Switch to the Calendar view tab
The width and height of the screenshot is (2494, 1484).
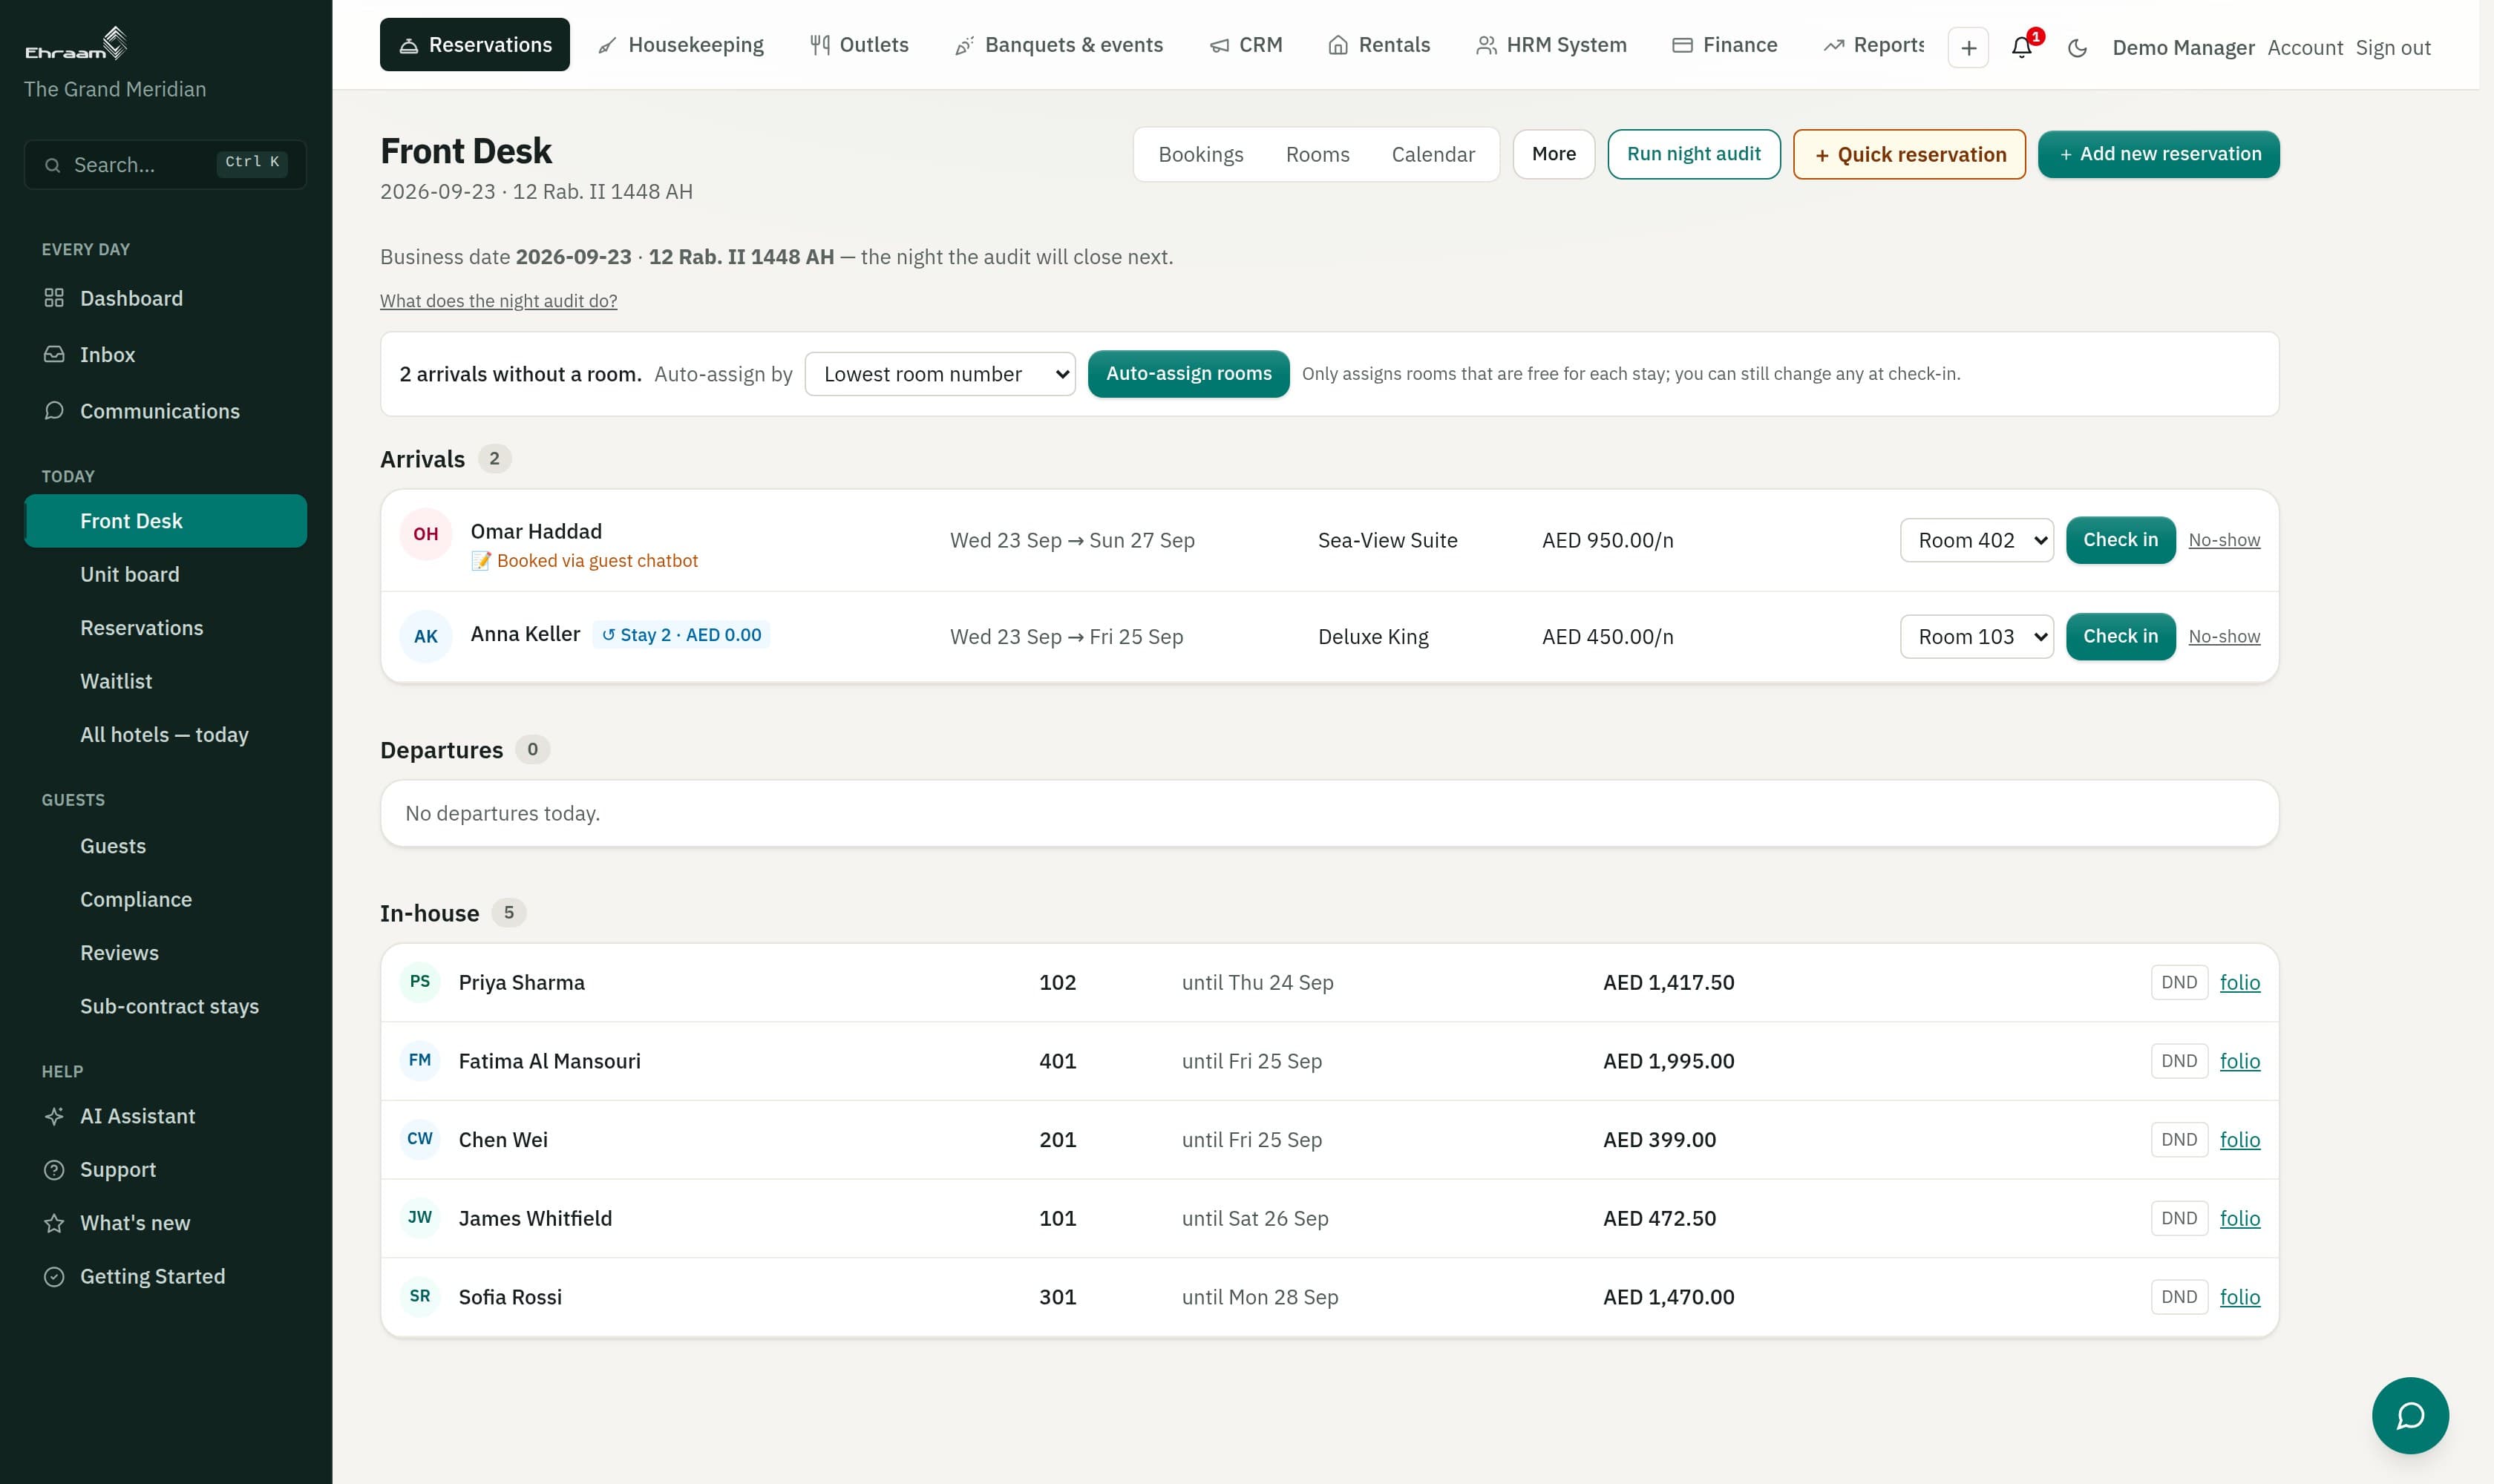click(x=1433, y=154)
